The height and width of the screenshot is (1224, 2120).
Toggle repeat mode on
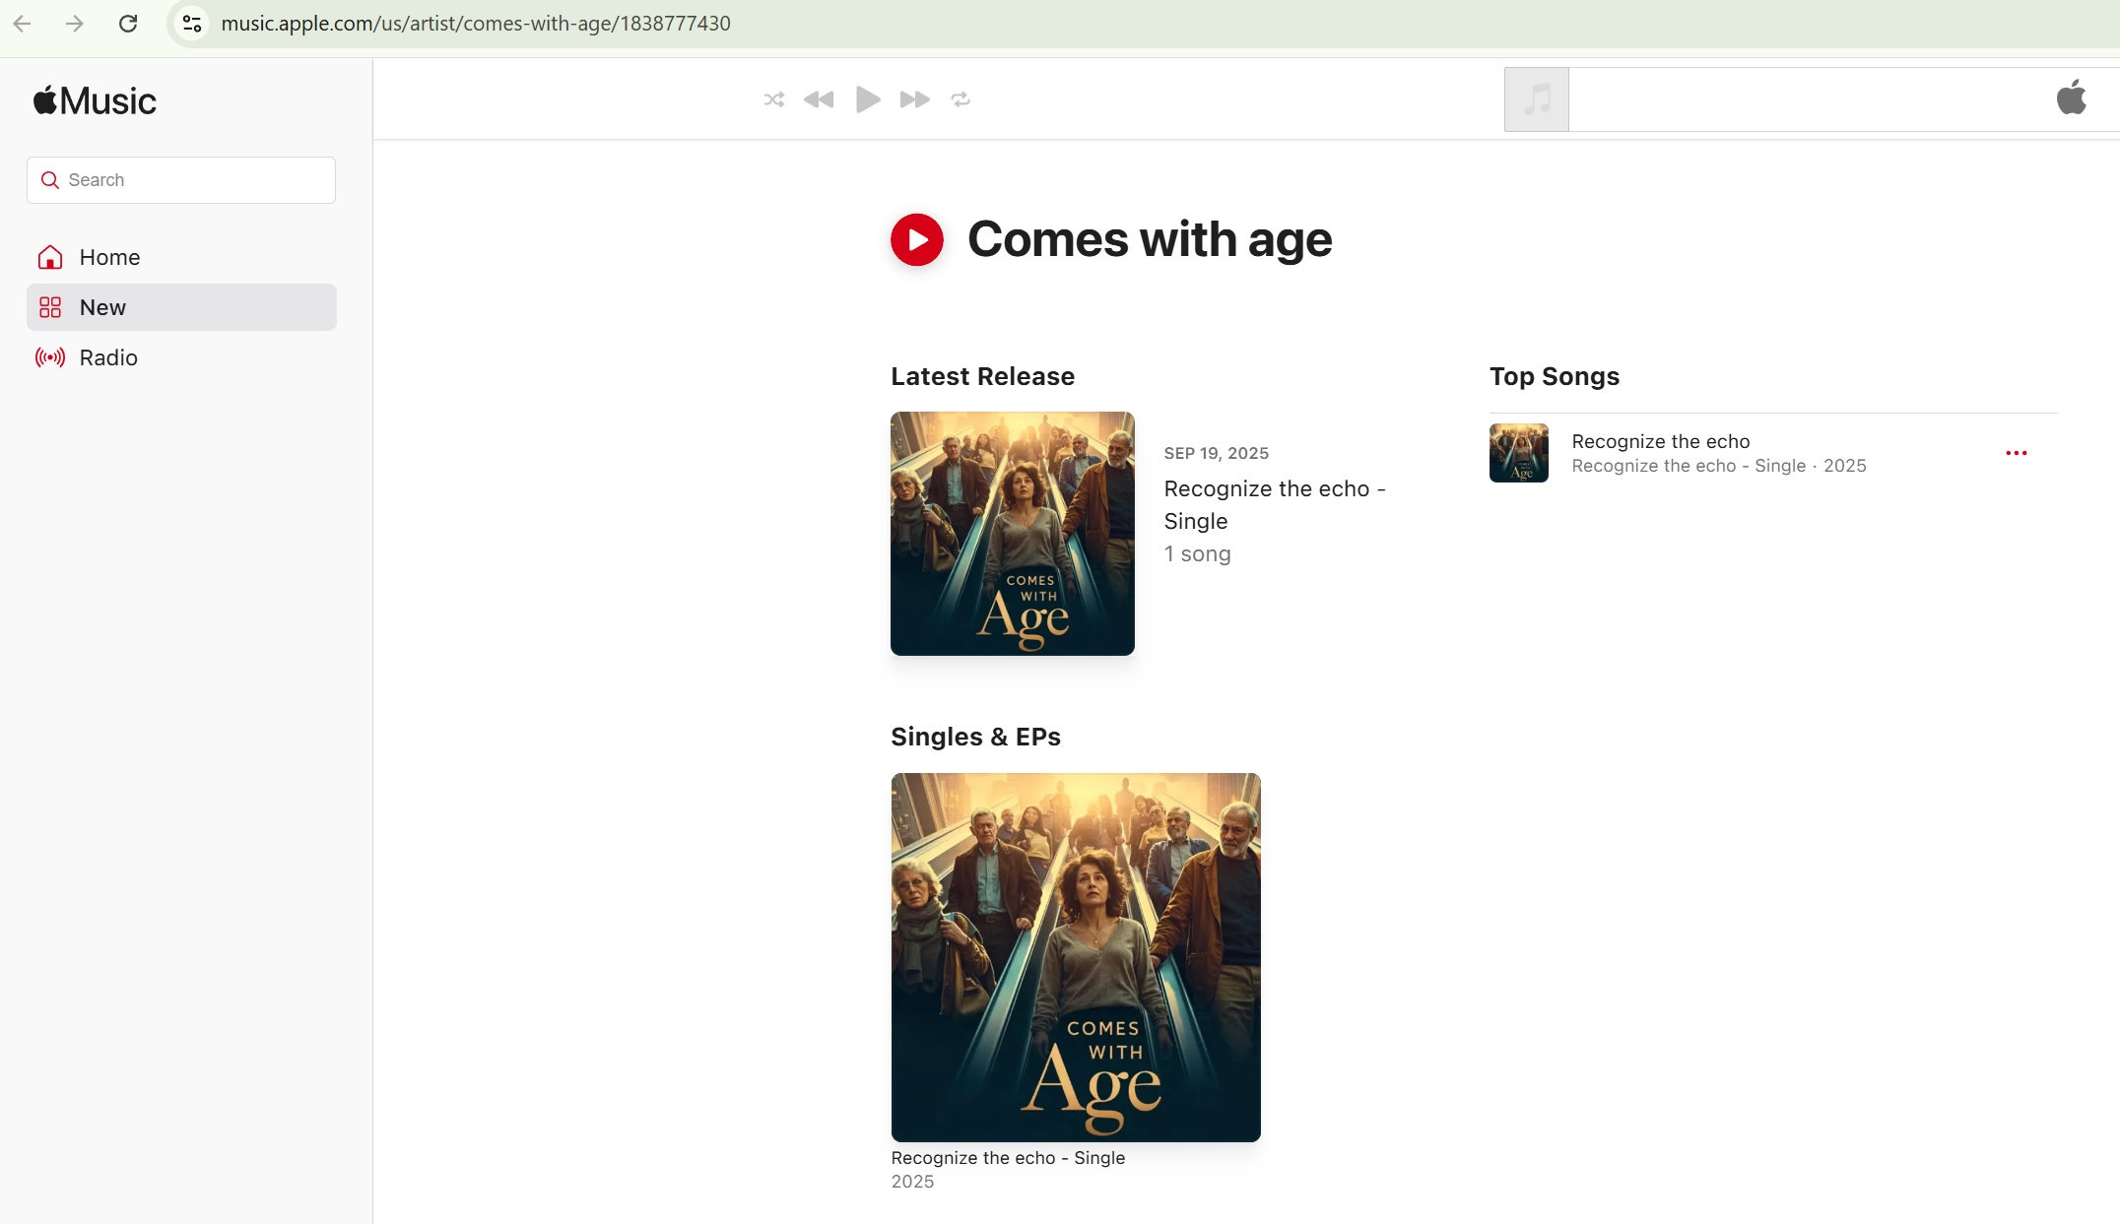[961, 99]
